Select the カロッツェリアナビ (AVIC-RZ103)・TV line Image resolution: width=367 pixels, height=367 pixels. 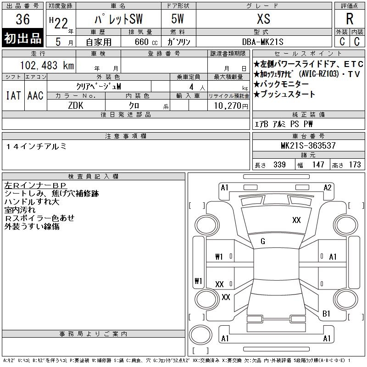coord(307,74)
